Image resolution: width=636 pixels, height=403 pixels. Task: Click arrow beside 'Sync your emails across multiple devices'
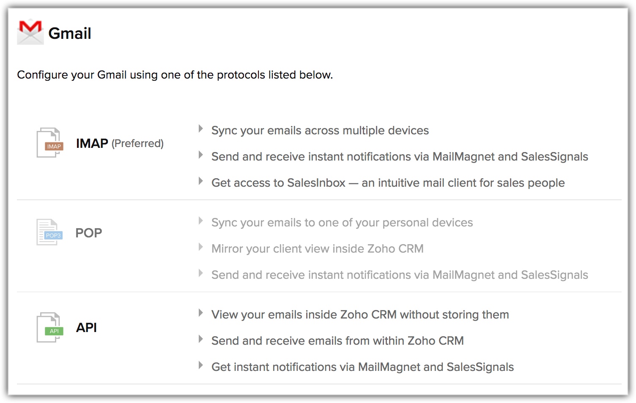coord(201,129)
